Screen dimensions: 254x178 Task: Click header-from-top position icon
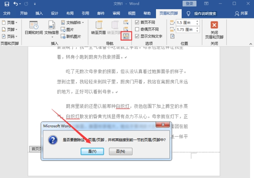172,23
